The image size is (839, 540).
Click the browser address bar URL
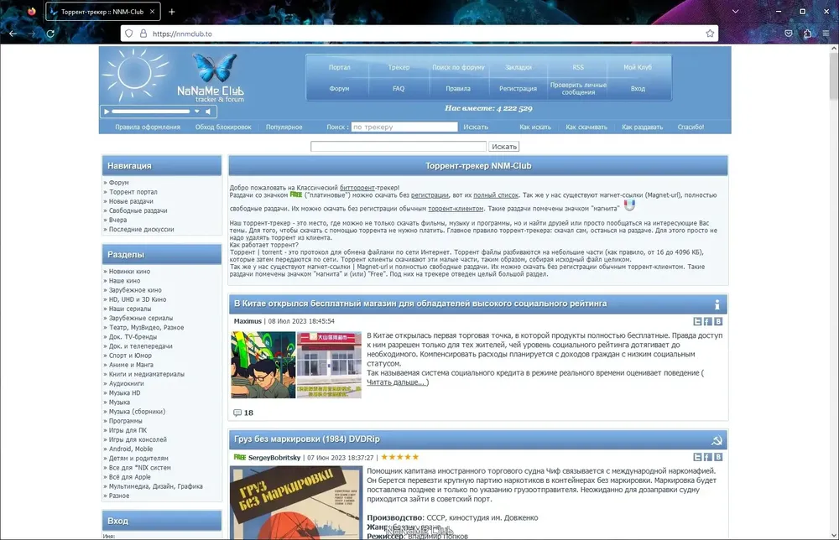[x=182, y=34]
